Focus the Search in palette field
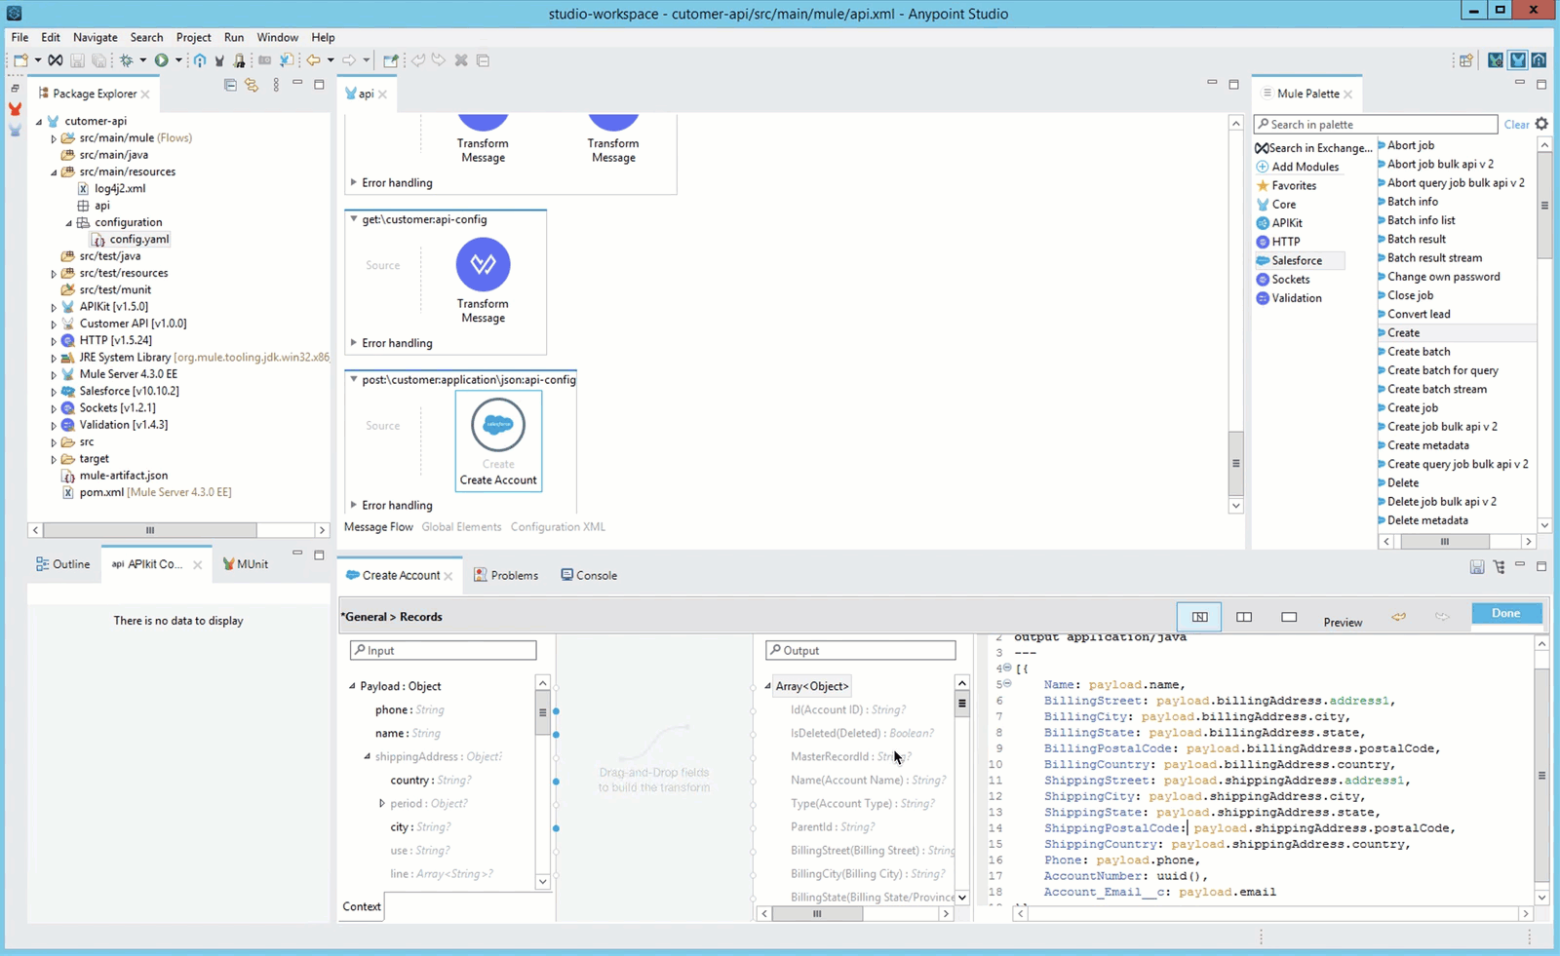Screen dimensions: 1560x956 coord(1376,124)
